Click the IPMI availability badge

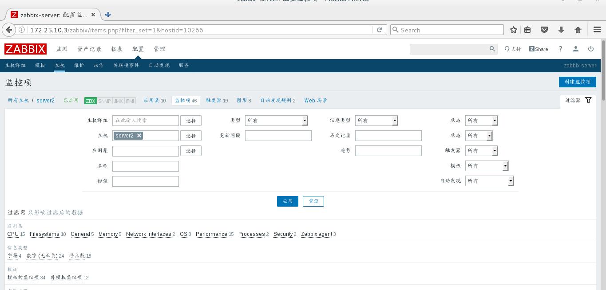130,101
